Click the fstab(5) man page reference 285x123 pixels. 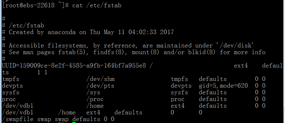point(74,52)
